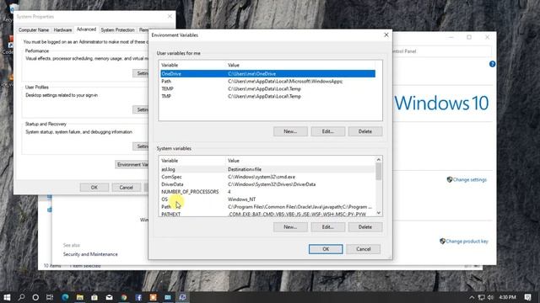Open User Profiles Settings button
Viewport: 540px width, 303px height.
(141, 109)
